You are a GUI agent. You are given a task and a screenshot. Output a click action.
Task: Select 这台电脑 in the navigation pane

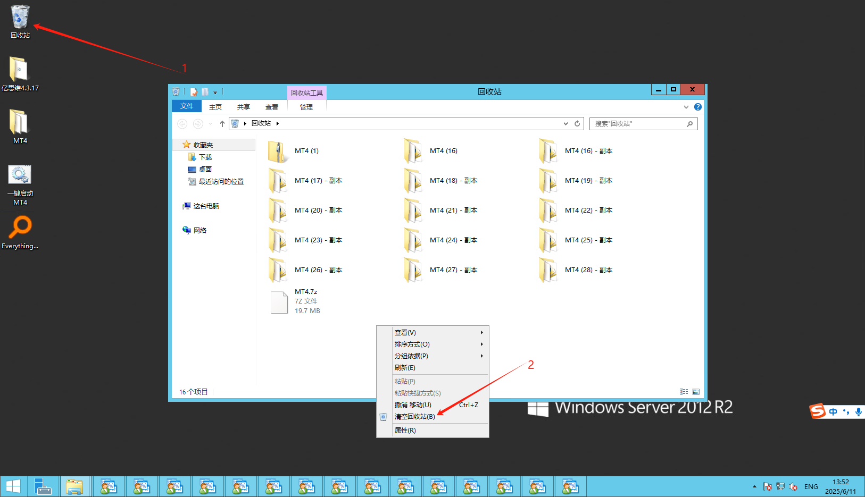click(206, 206)
